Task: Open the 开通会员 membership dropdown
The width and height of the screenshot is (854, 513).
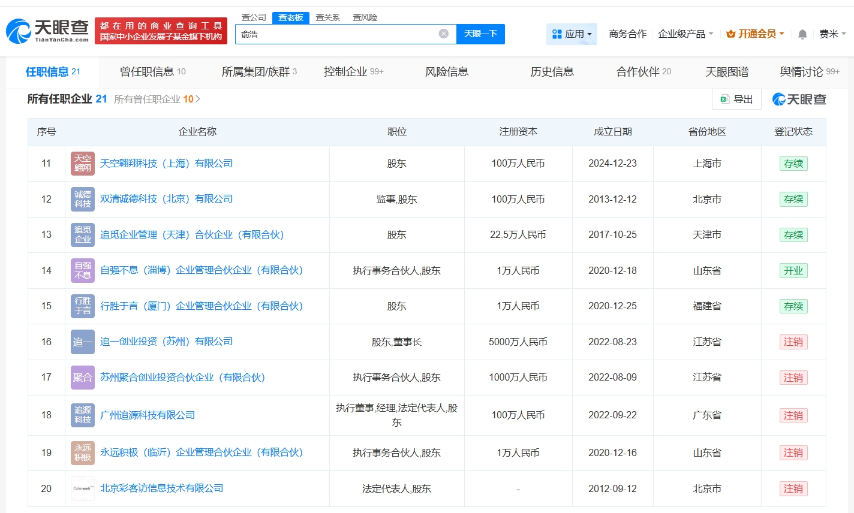Action: point(755,34)
